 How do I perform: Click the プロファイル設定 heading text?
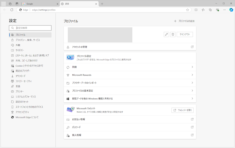point(84,56)
